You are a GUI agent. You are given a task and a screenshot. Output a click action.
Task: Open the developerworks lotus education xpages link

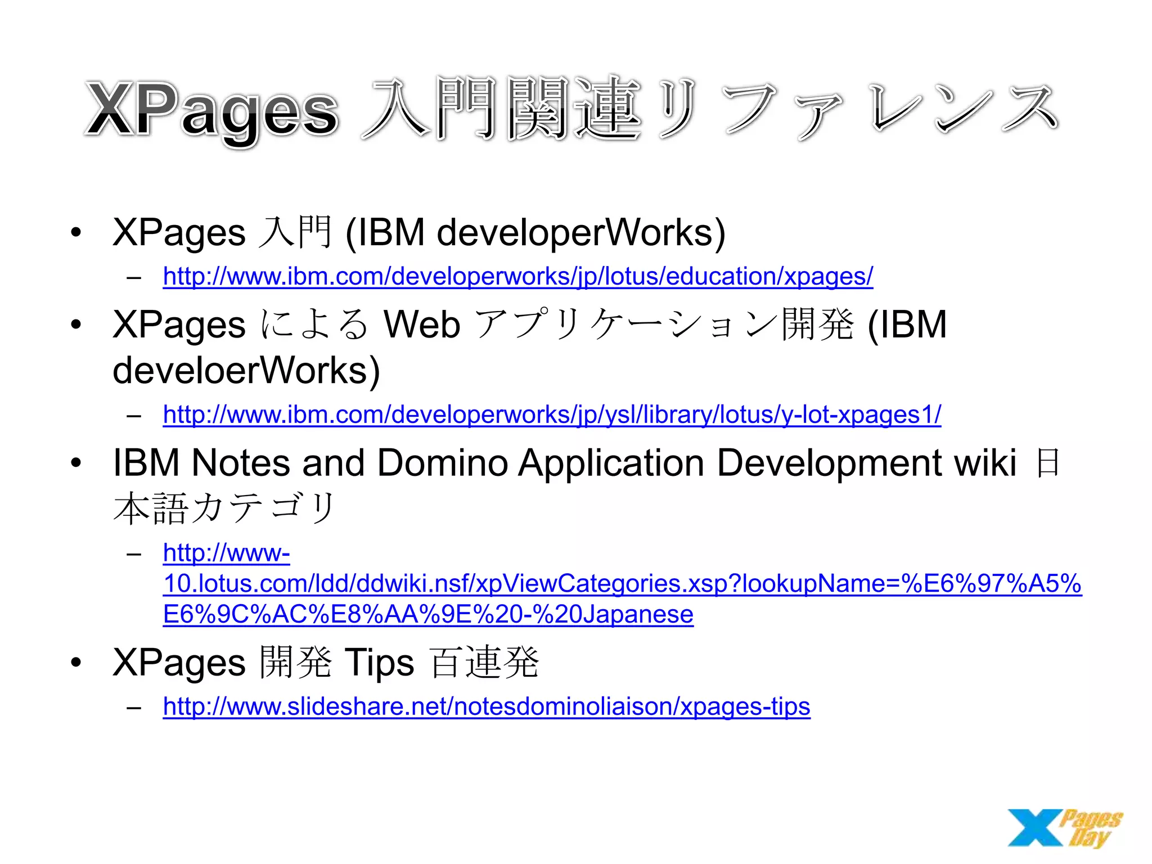tap(517, 276)
